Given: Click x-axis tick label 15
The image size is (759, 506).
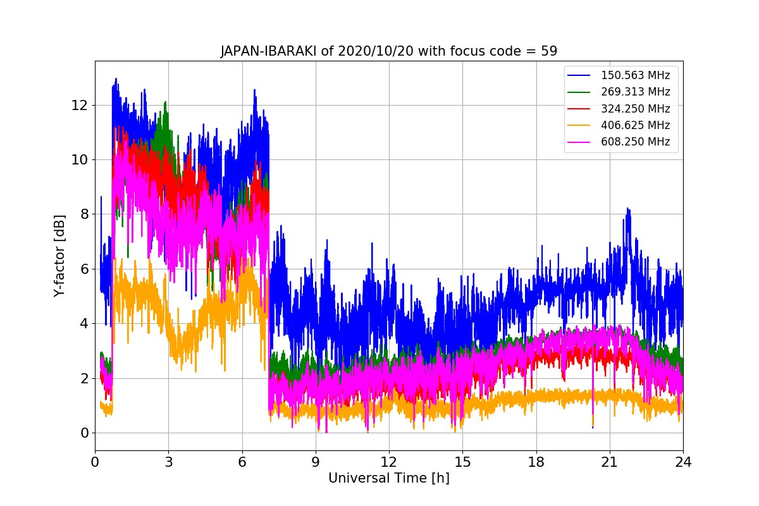Looking at the screenshot, I should click(x=462, y=462).
